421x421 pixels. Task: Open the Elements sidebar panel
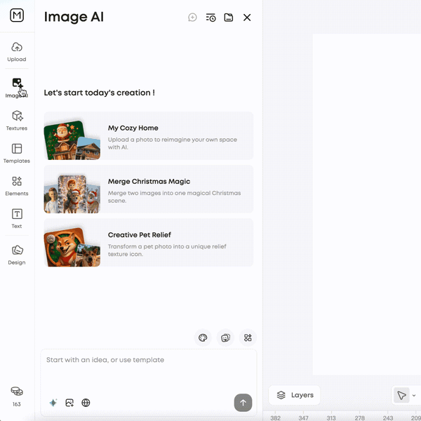coord(17,186)
